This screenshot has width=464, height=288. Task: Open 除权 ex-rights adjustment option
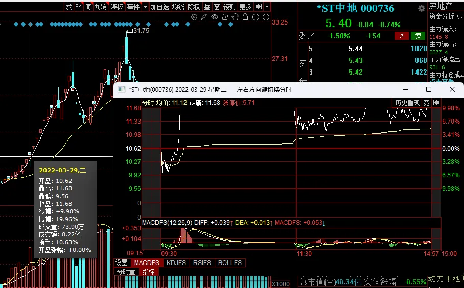pyautogui.click(x=194, y=7)
